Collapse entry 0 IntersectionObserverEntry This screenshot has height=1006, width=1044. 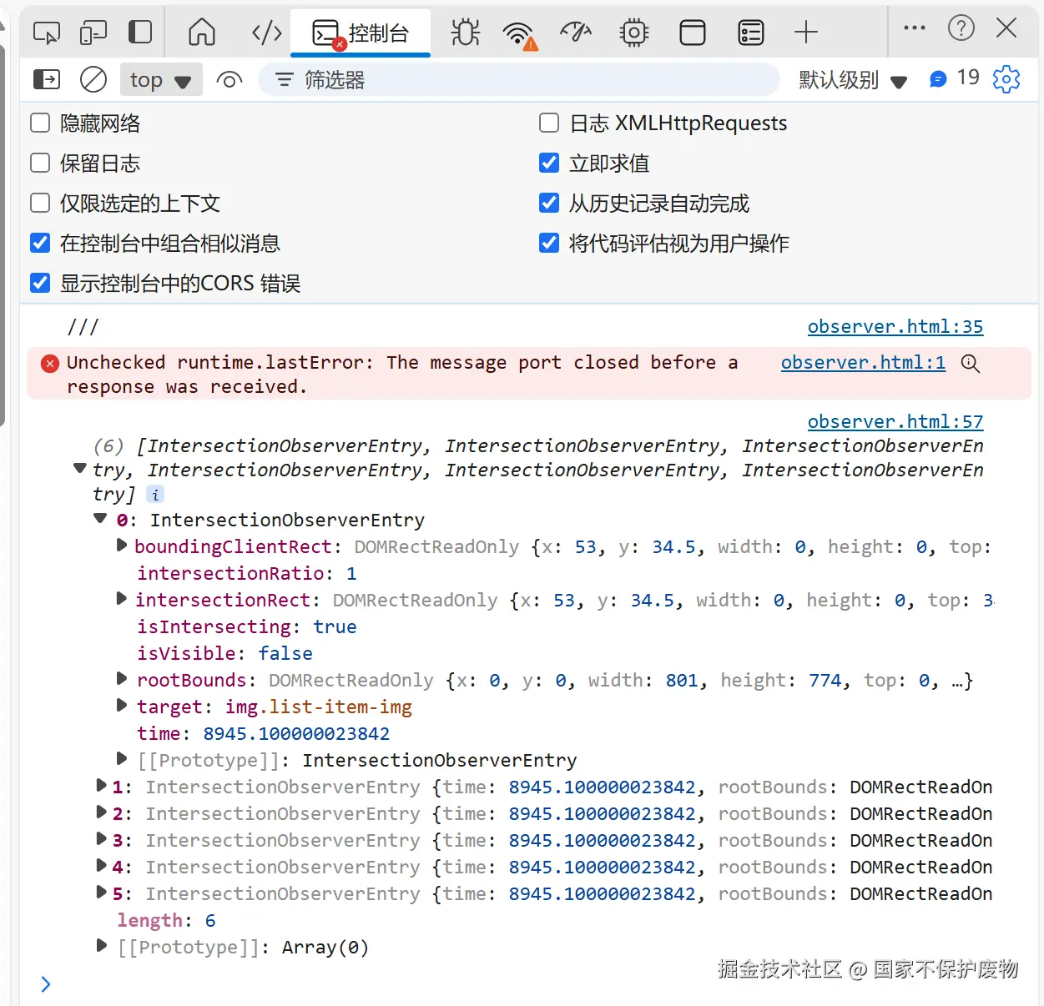pyautogui.click(x=100, y=519)
